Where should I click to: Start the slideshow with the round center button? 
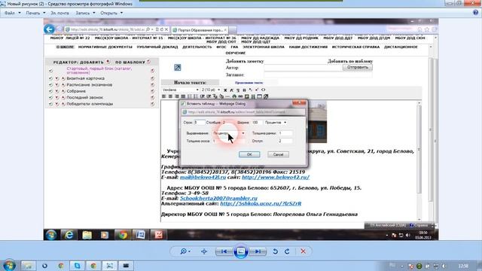pos(241,251)
